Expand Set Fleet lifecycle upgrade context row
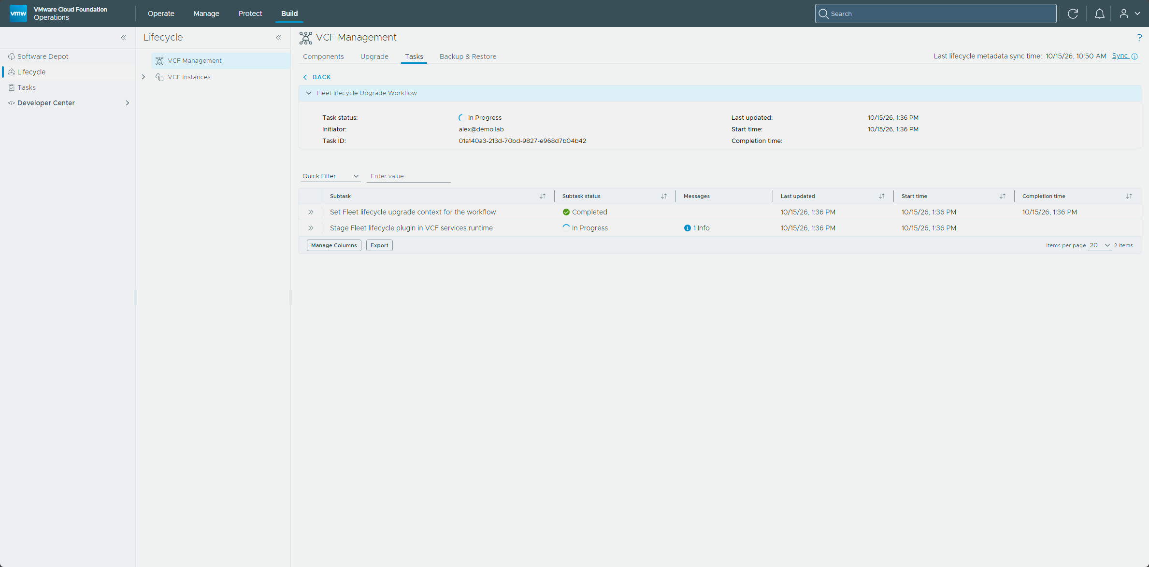This screenshot has width=1149, height=567. [311, 212]
